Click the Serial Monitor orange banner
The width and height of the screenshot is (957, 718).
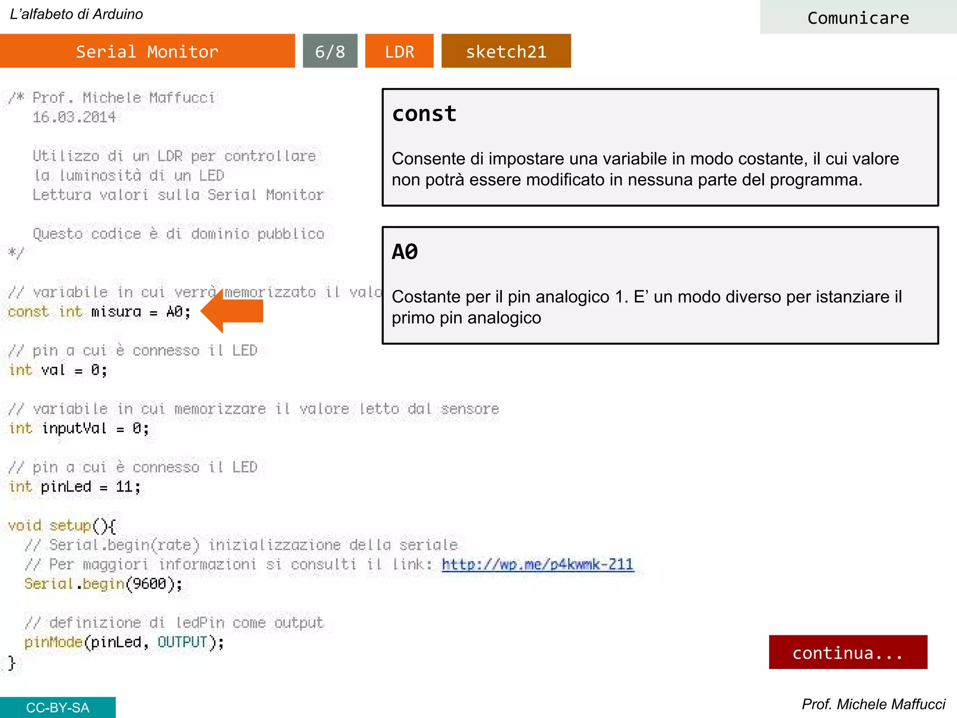pyautogui.click(x=147, y=51)
